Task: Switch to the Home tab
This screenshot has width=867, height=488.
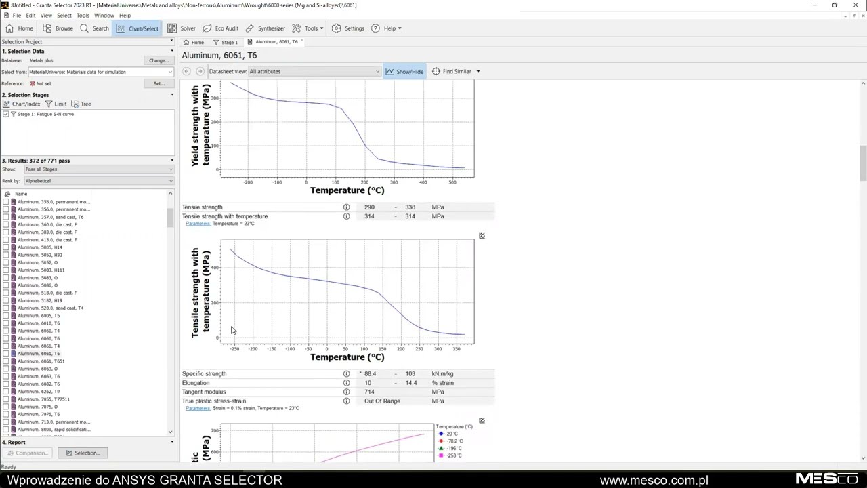Action: point(194,42)
